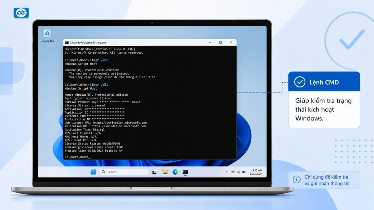The image size is (374, 210).
Task: Click the cmd.exe title bar icon
Action: pos(67,42)
